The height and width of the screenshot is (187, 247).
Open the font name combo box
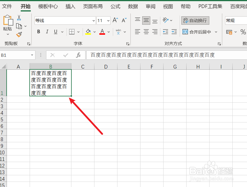click(65, 21)
